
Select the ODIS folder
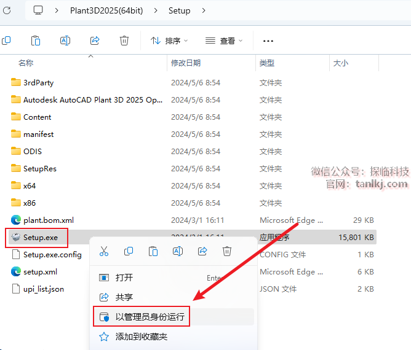[33, 152]
